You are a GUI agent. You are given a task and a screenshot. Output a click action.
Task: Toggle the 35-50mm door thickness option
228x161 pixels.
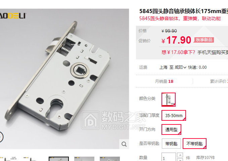(174, 115)
